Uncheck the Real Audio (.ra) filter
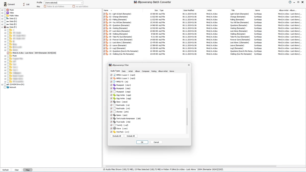This screenshot has height=172, width=306. point(111,105)
